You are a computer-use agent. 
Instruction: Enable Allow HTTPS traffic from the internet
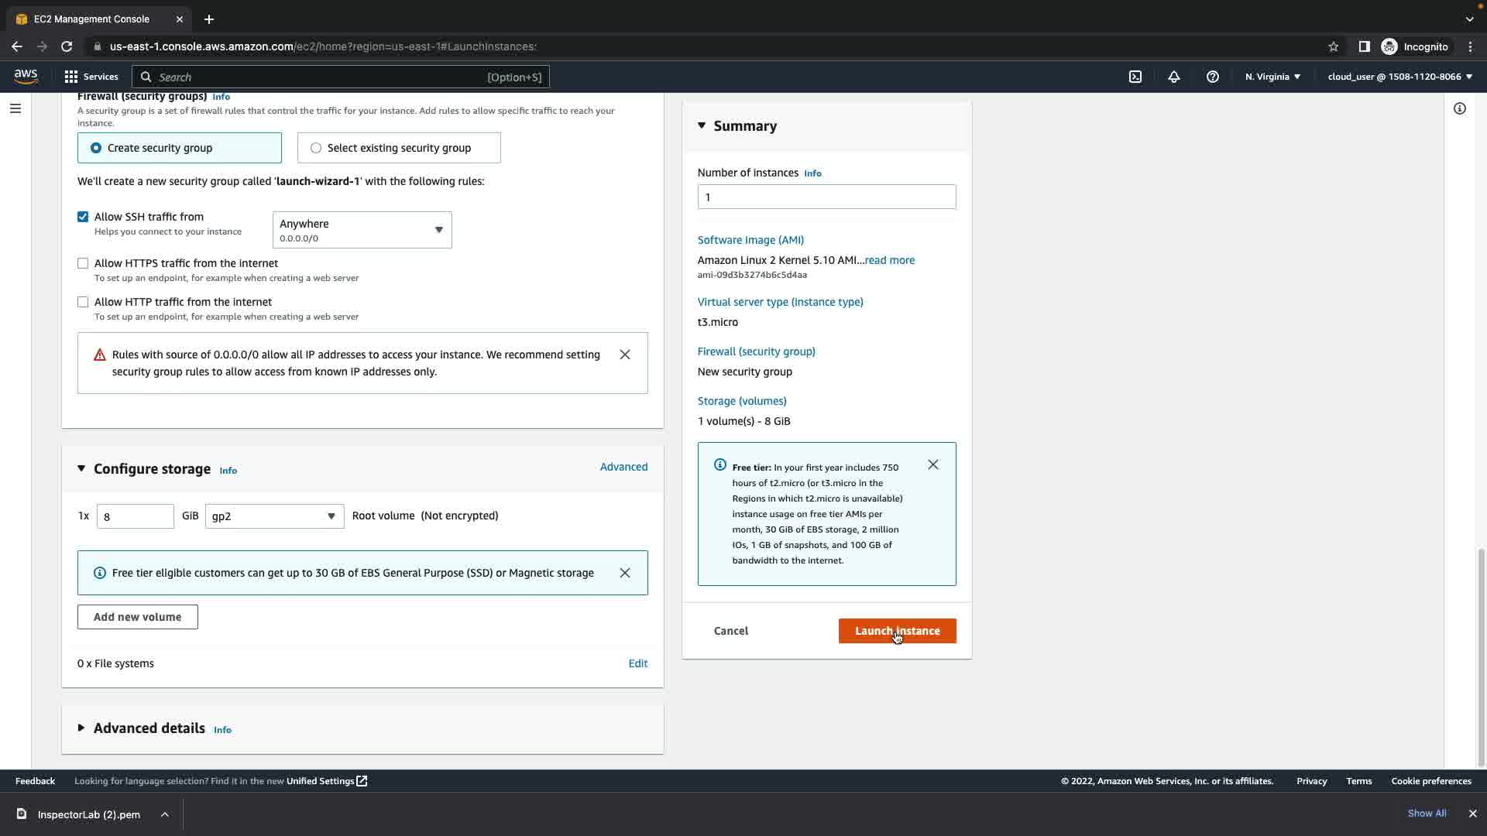(83, 263)
